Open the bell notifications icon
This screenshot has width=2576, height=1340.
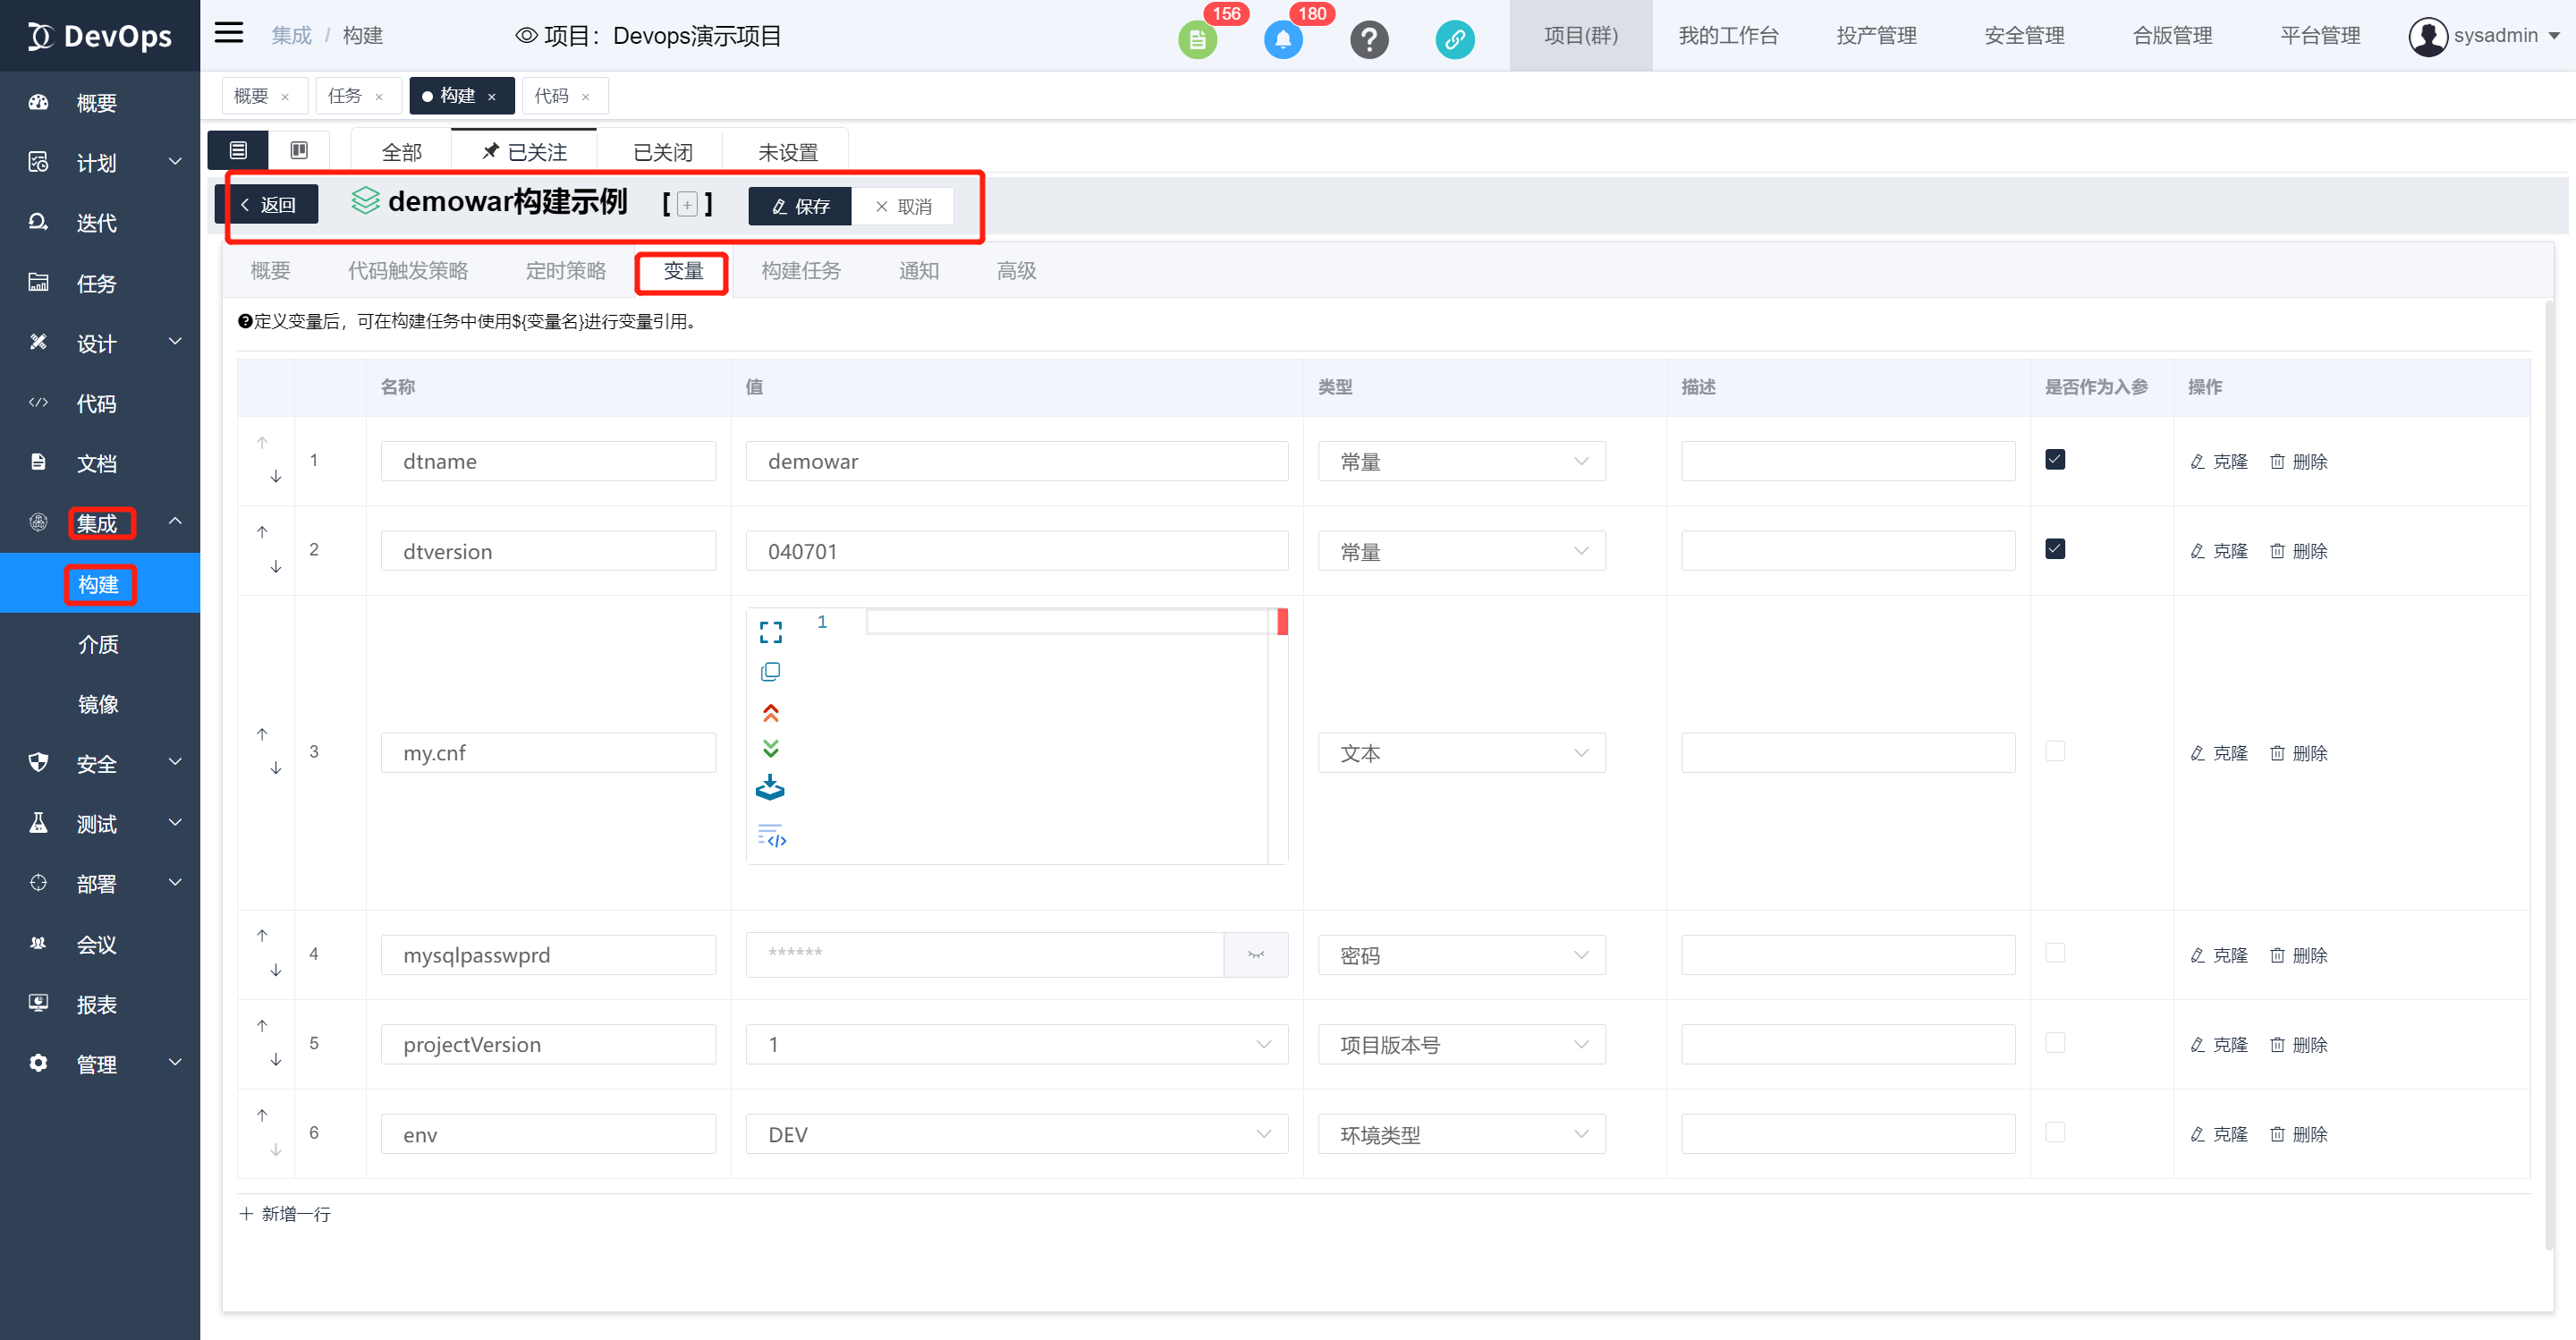coord(1283,40)
